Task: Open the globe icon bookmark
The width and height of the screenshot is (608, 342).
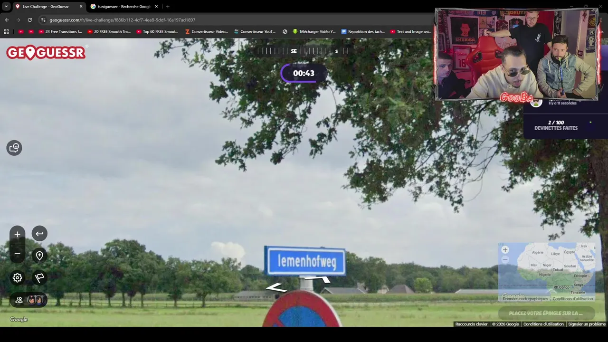Action: click(x=285, y=32)
